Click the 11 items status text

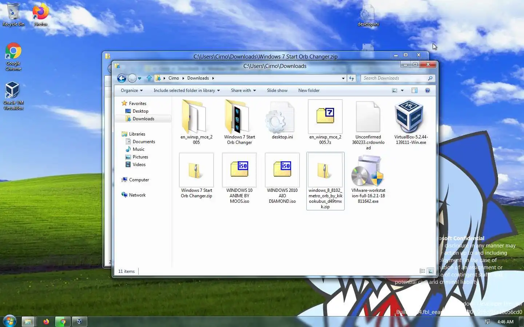[x=126, y=271]
